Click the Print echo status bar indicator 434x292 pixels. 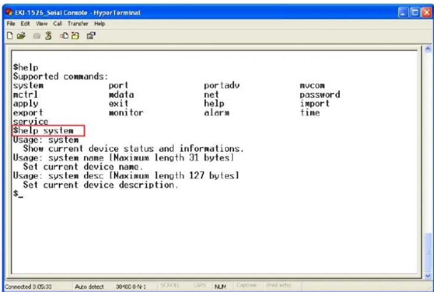click(x=279, y=285)
